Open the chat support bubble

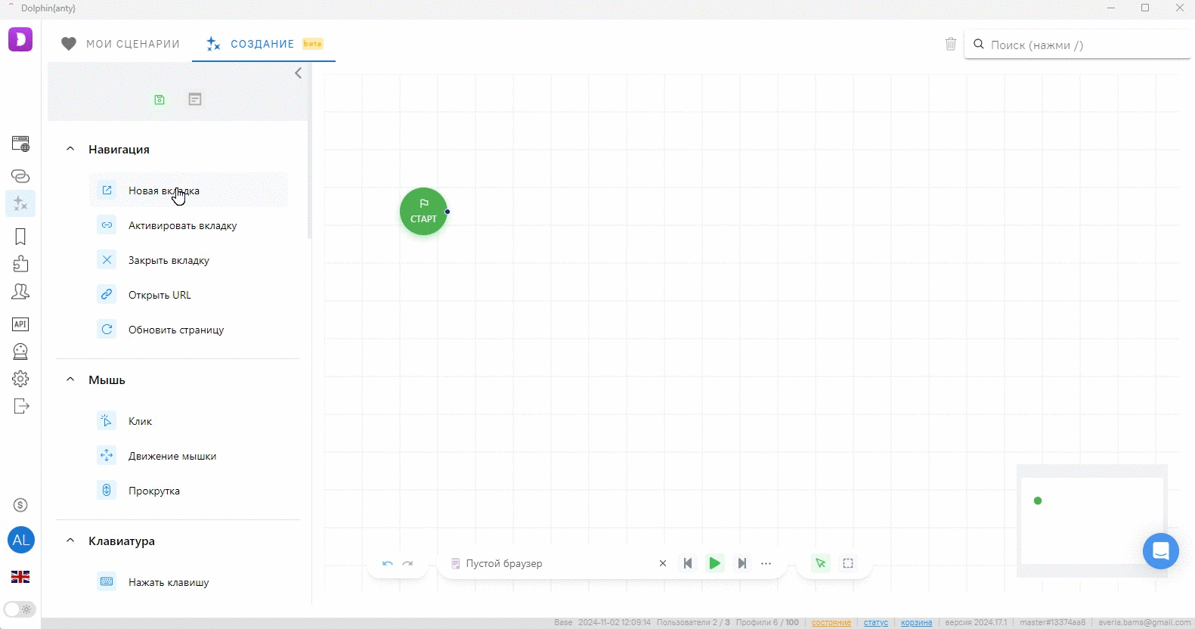click(1160, 551)
